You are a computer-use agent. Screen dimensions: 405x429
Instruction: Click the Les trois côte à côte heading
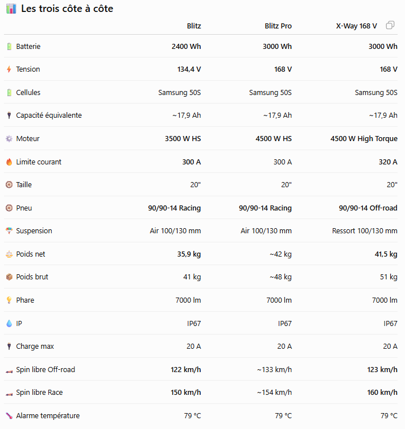(67, 9)
